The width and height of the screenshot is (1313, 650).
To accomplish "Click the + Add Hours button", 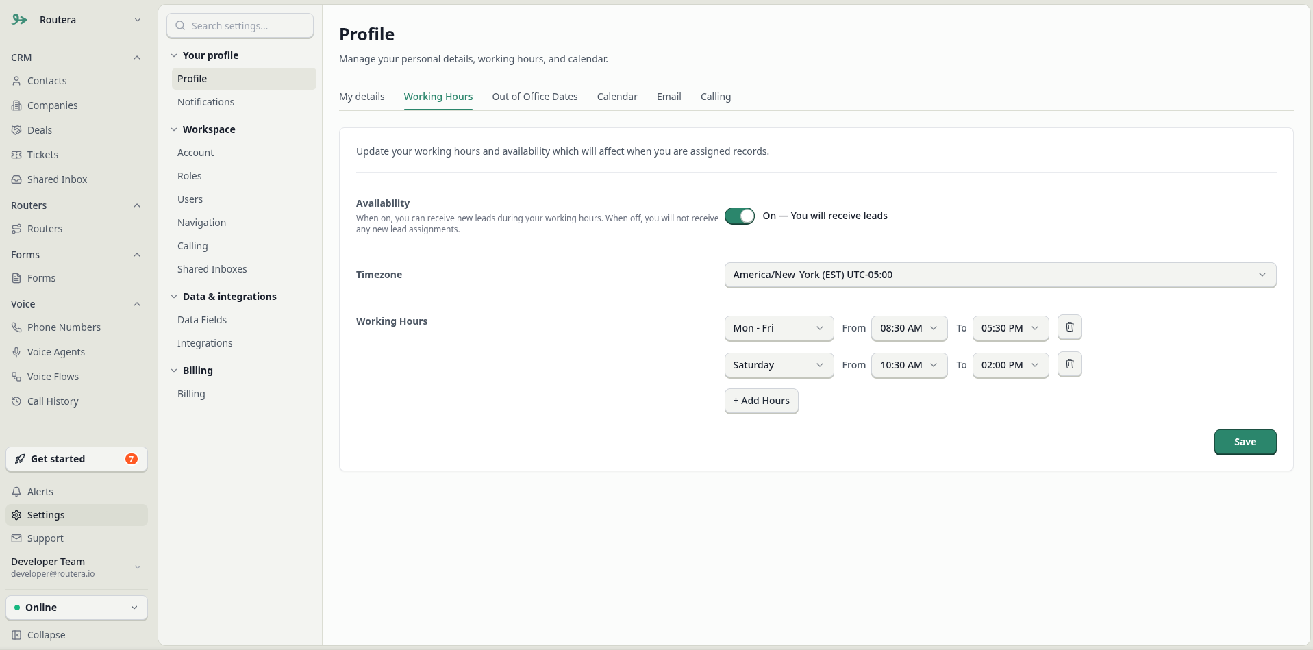I will (761, 401).
